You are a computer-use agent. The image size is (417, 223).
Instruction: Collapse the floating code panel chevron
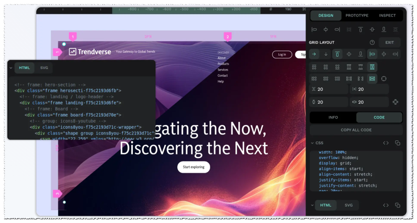[11, 68]
